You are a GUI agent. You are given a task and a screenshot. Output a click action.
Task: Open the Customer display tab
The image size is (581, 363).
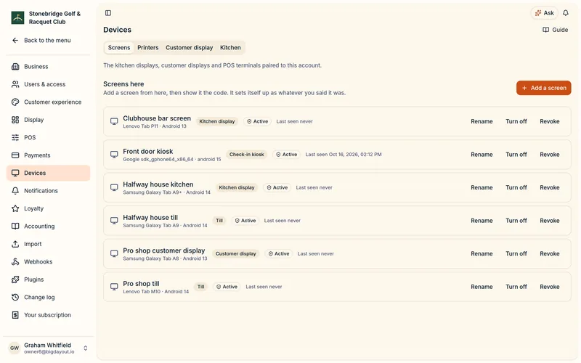coord(190,48)
